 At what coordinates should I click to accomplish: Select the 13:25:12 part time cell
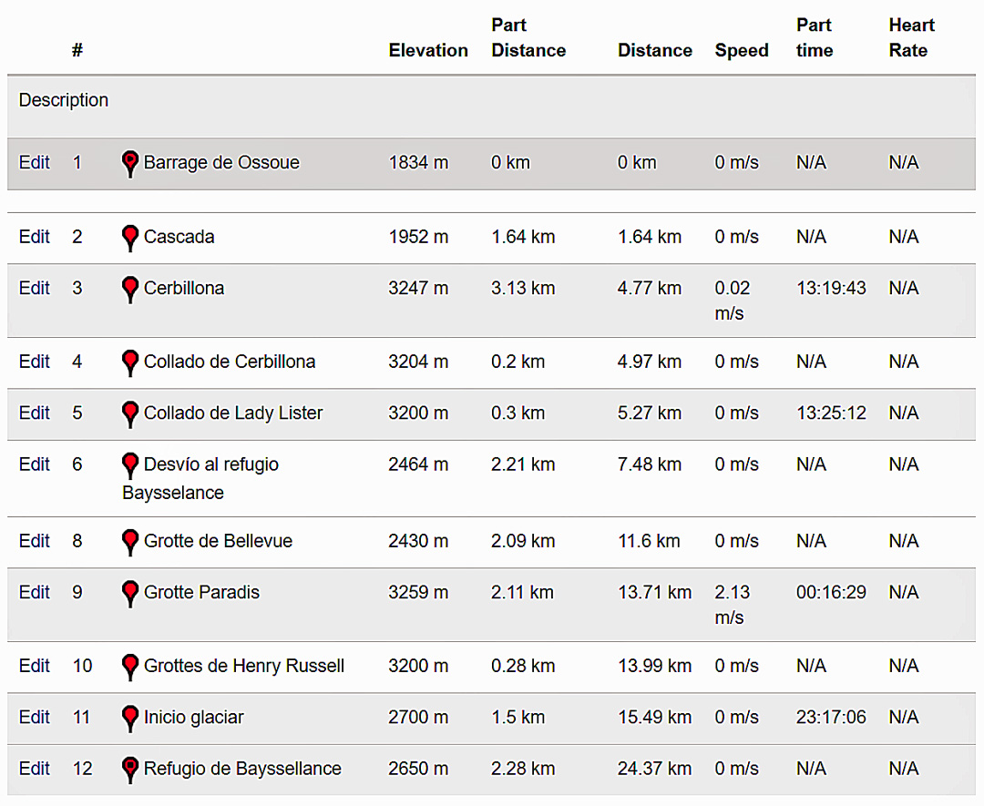831,413
